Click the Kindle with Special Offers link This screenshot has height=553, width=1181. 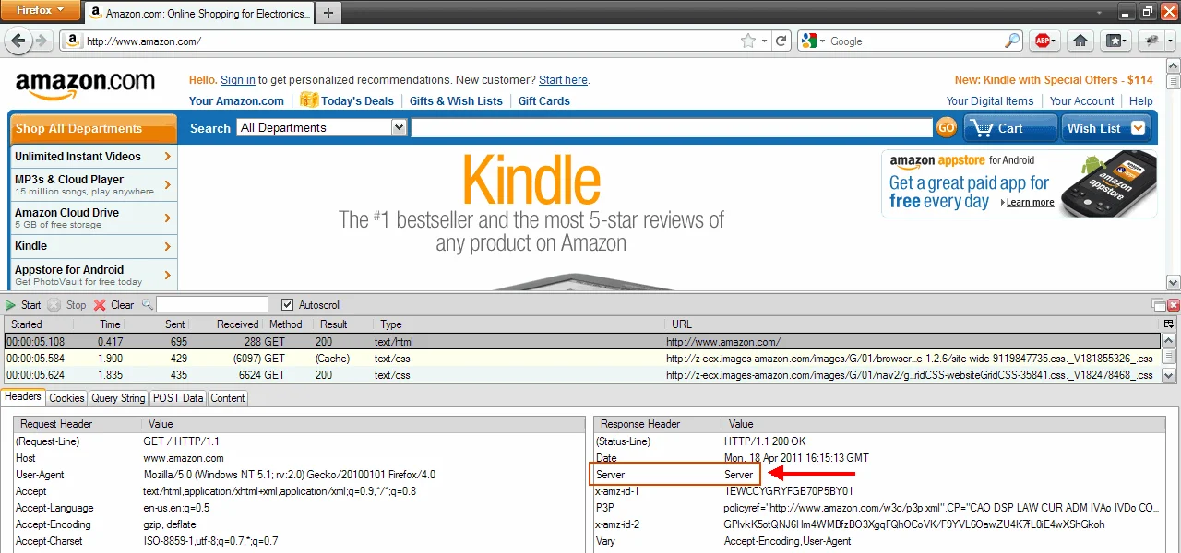(x=1054, y=80)
